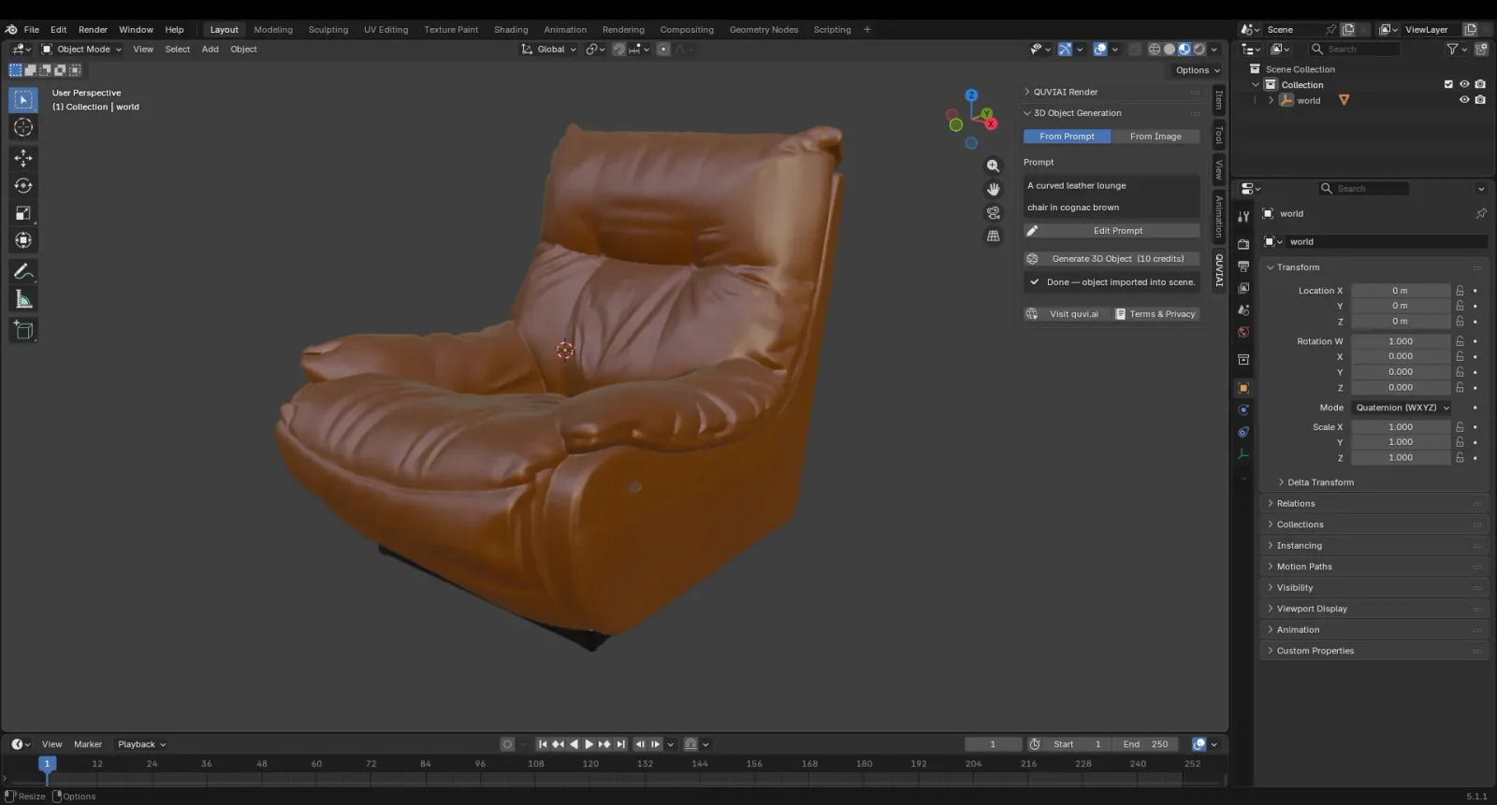Screen dimensions: 1497x805
Task: Click the zoom view magnifier icon
Action: pyautogui.click(x=993, y=165)
